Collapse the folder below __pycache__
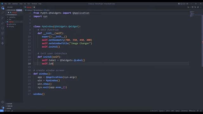 pos(10,19)
